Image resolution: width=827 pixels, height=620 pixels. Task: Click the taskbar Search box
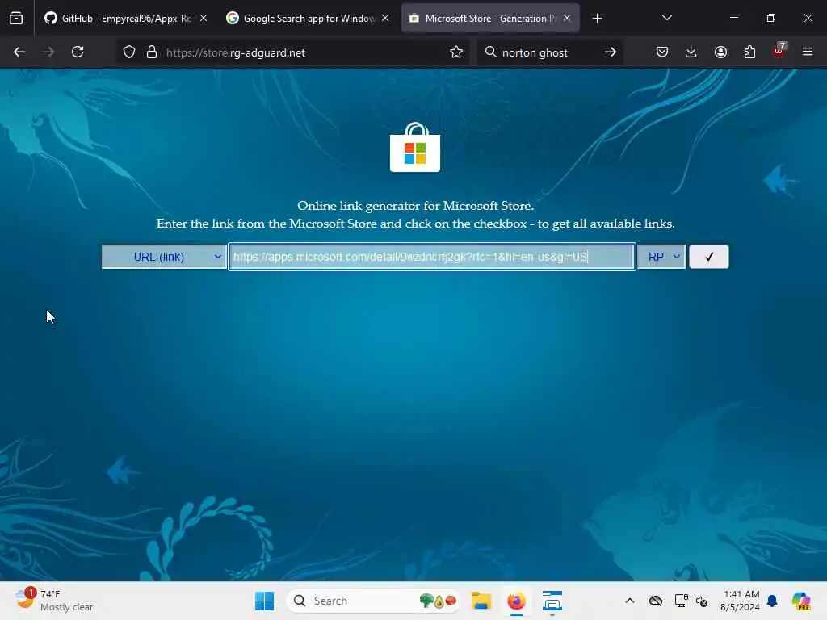point(373,601)
